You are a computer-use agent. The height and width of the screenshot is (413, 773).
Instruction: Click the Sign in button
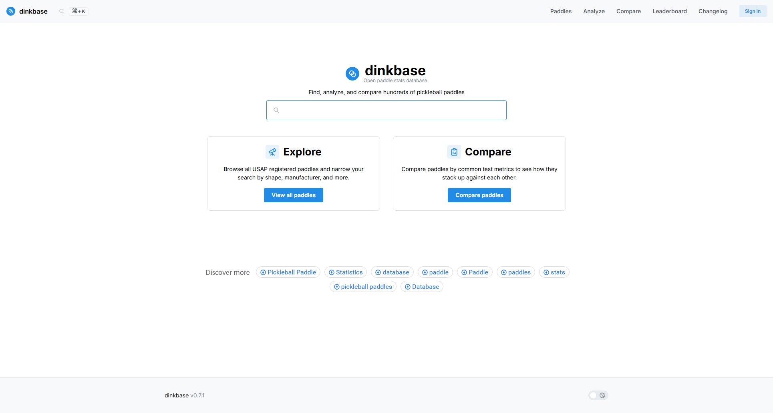(753, 11)
